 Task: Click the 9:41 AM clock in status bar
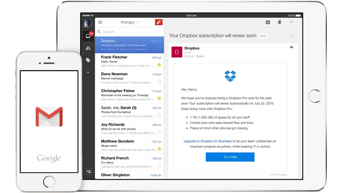pyautogui.click(x=191, y=16)
